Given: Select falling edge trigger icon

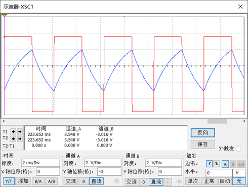Looking at the screenshot, I should (217, 164).
